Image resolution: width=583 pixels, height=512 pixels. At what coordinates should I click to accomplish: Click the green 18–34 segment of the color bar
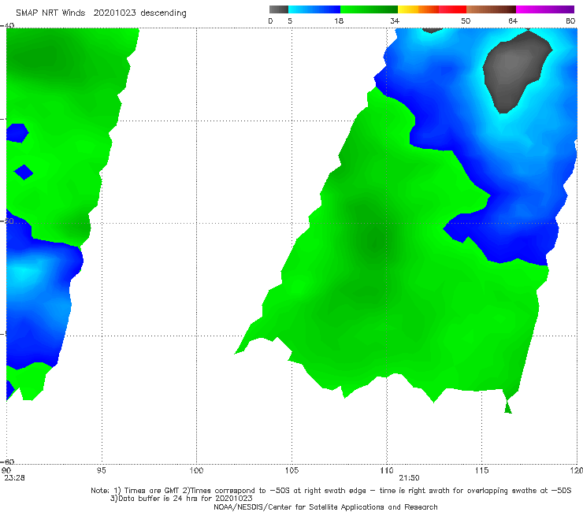pyautogui.click(x=369, y=9)
